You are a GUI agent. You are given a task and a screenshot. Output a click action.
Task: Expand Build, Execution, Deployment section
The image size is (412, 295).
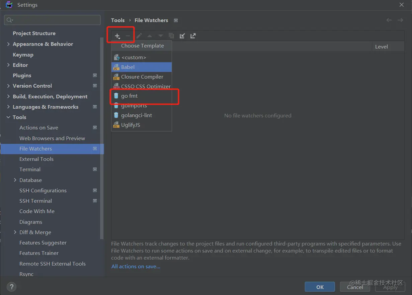8,96
